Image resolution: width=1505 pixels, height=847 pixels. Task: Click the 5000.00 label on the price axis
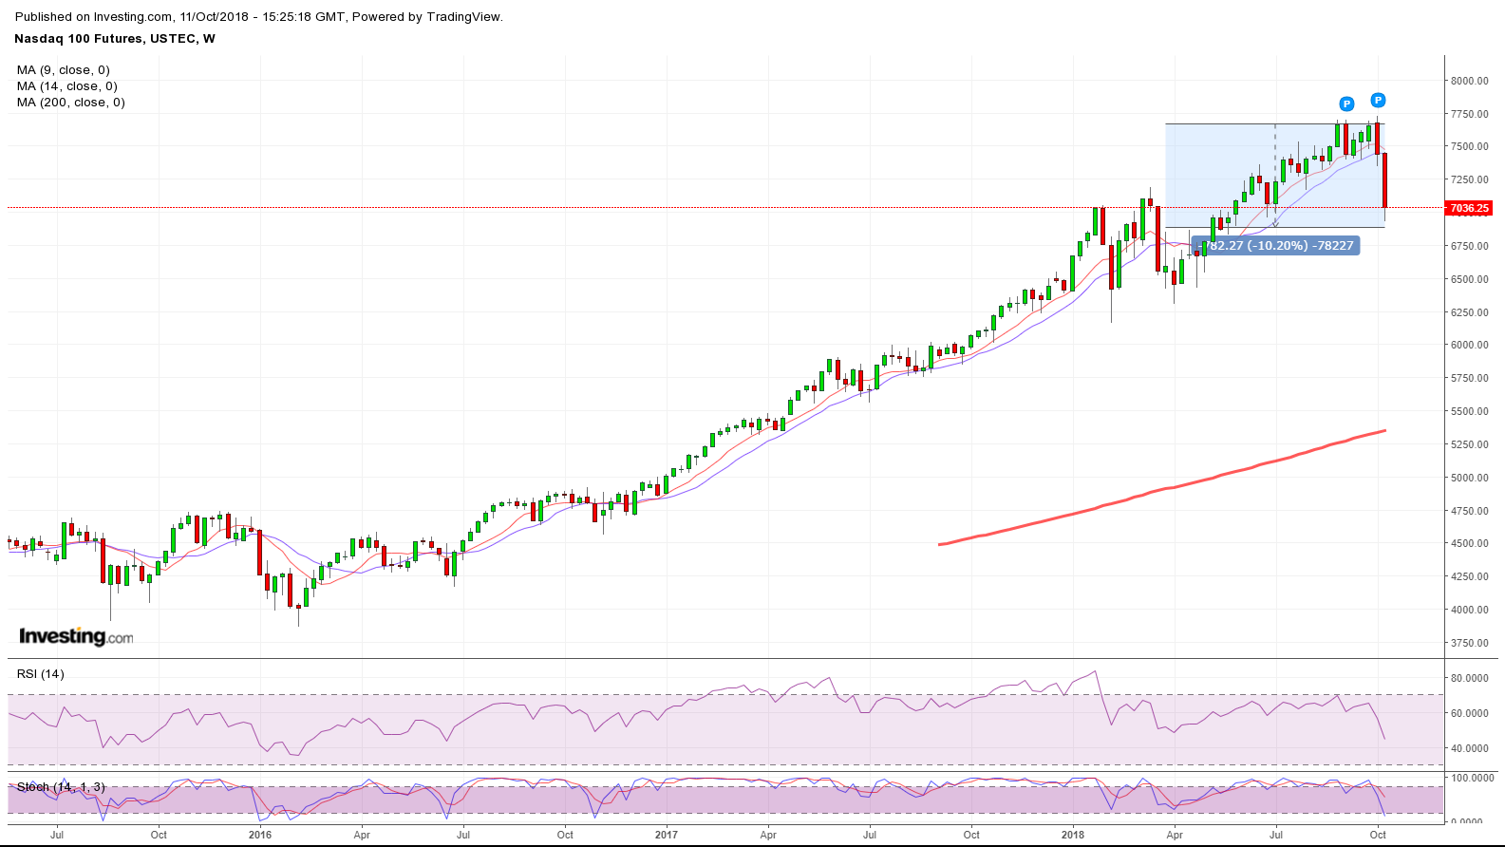coord(1469,478)
